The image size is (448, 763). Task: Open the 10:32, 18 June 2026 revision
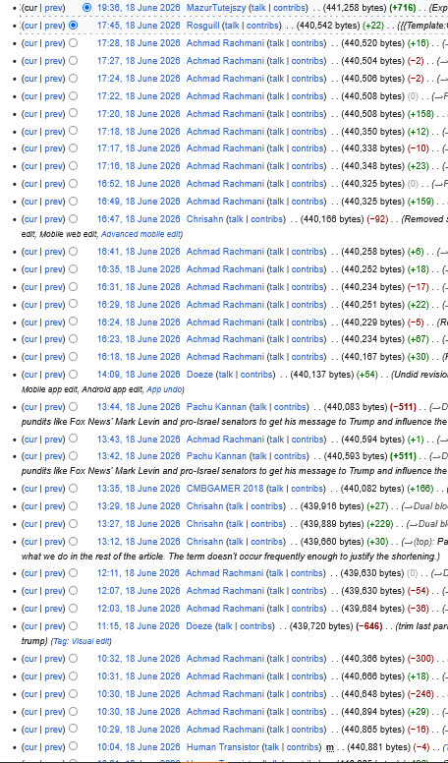(x=139, y=659)
